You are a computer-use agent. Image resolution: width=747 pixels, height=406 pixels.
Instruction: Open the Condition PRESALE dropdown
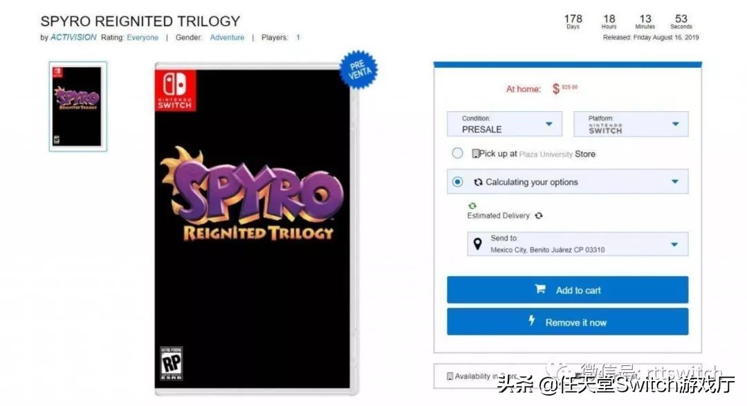[x=504, y=124]
